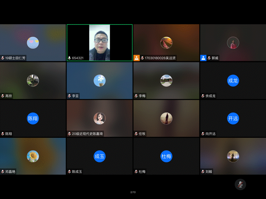Click the active microphone icon next to 654321
266x199 pixels.
tap(69, 58)
